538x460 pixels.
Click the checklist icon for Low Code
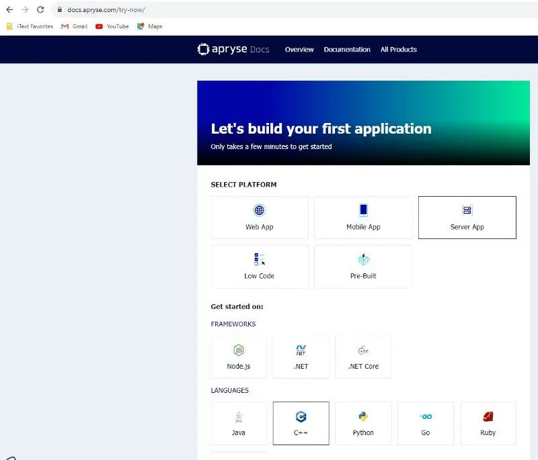click(260, 259)
